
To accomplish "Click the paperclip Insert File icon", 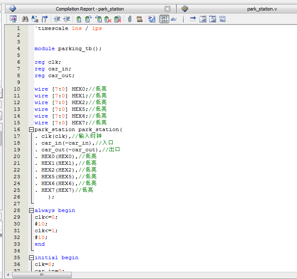I will pyautogui.click(x=130, y=19).
